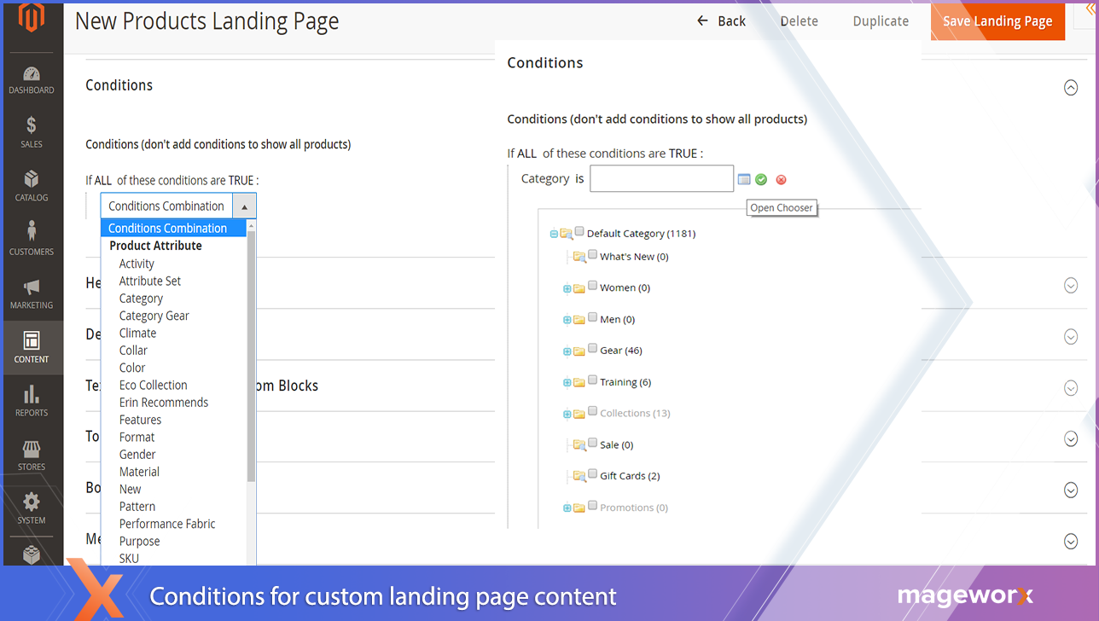
Task: Tick the Training (6) category checkbox
Action: click(x=592, y=380)
